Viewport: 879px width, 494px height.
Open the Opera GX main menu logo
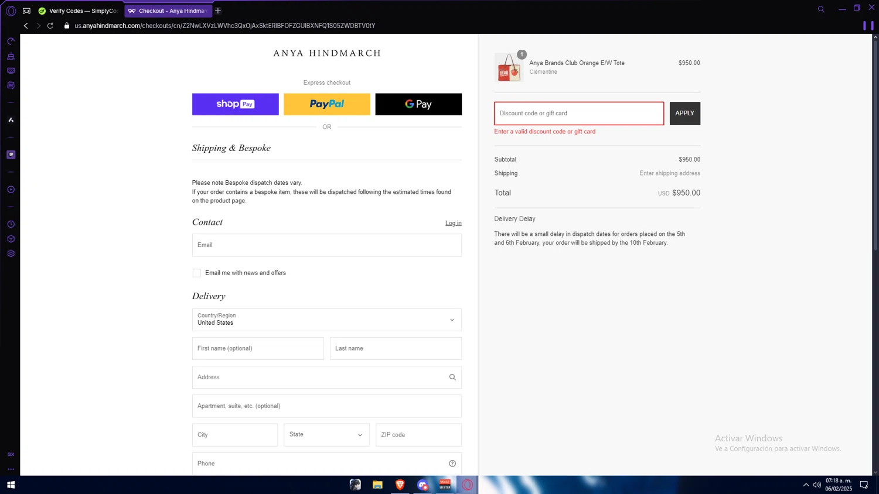pos(11,11)
